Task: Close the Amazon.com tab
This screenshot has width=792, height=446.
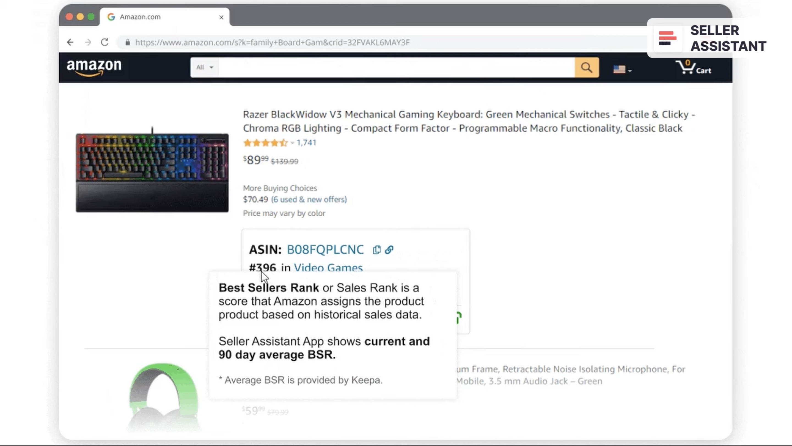Action: pyautogui.click(x=221, y=18)
